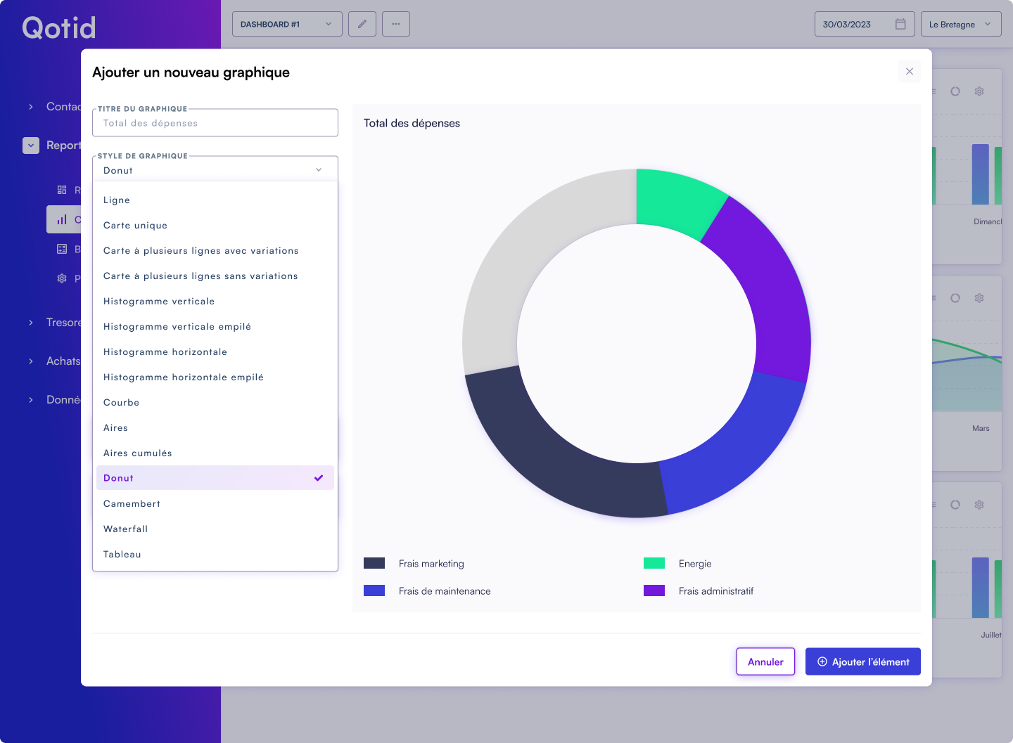Click the refresh icon on the Dimanche widget
The height and width of the screenshot is (743, 1013).
click(x=955, y=91)
